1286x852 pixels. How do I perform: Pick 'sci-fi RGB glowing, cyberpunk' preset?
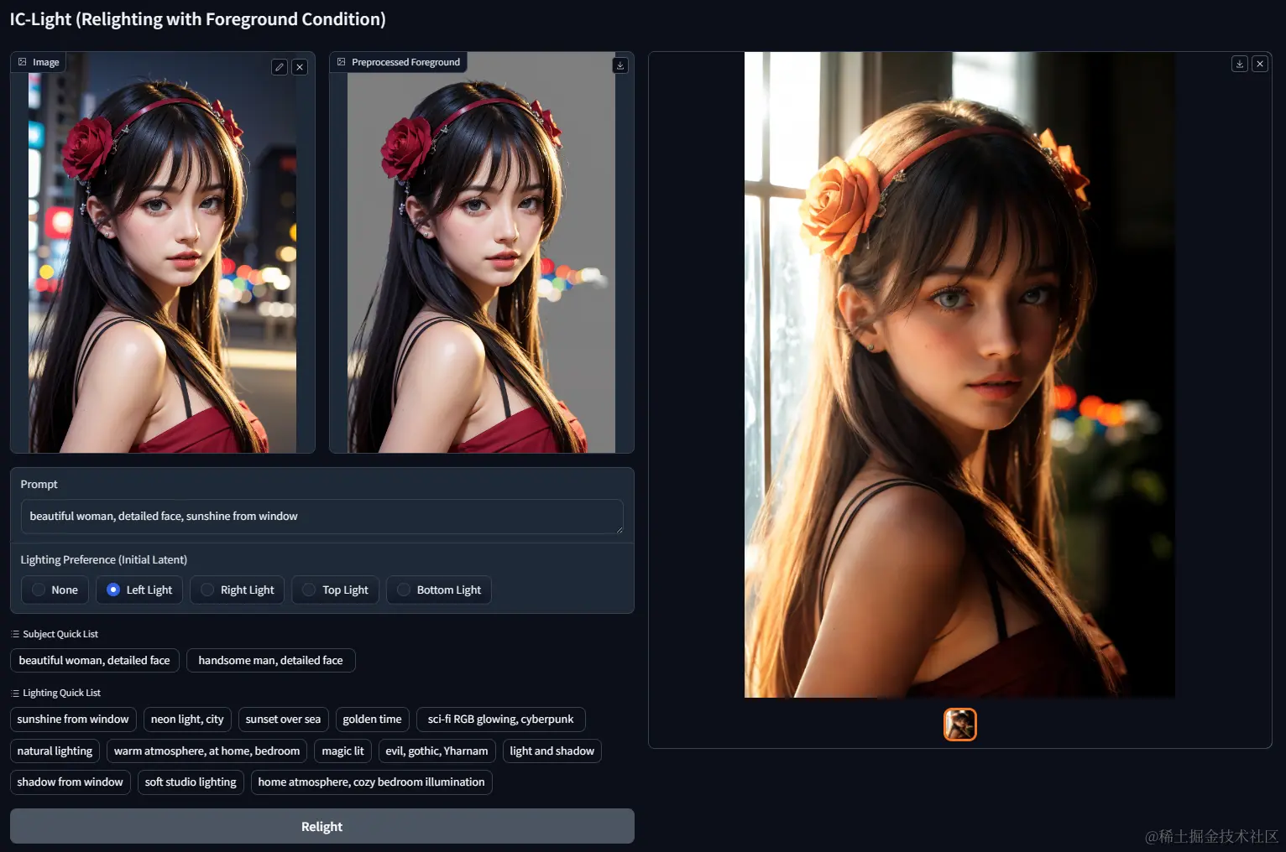[x=501, y=720]
